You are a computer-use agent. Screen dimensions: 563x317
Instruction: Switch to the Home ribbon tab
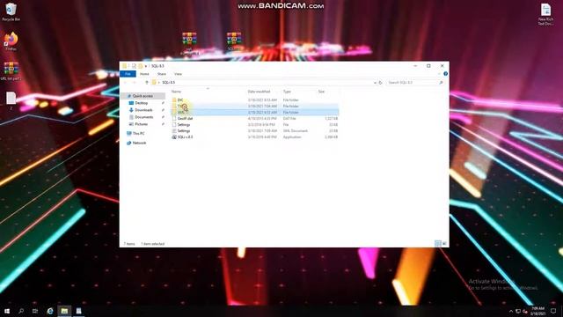144,74
